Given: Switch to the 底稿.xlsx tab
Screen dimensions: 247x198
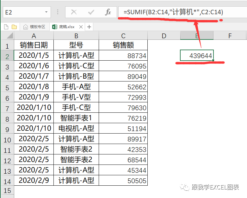Looking at the screenshot, I should [67, 27].
